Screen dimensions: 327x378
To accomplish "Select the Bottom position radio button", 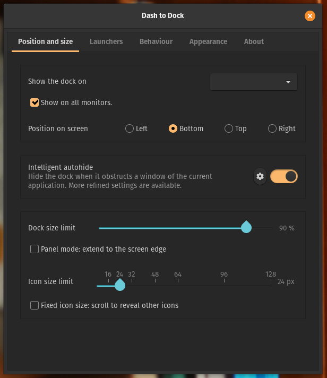I will (x=173, y=128).
